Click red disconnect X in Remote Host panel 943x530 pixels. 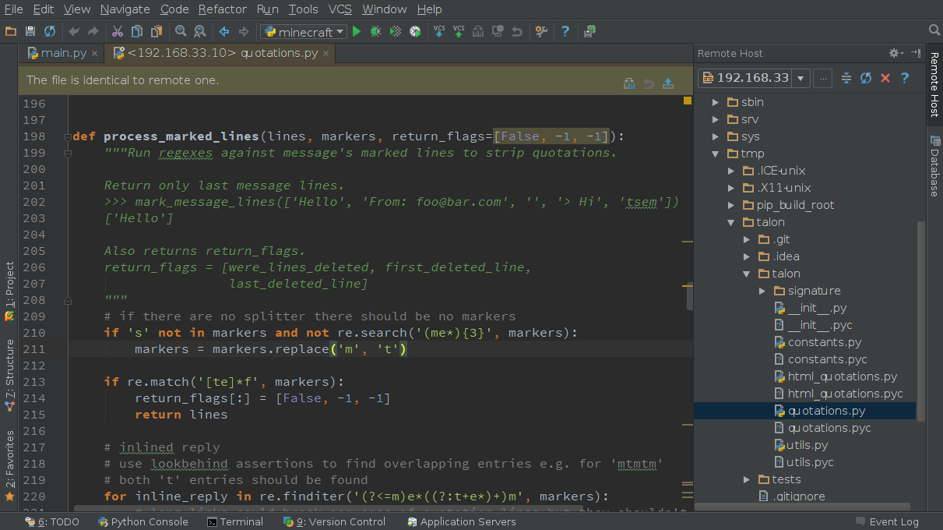tap(885, 78)
